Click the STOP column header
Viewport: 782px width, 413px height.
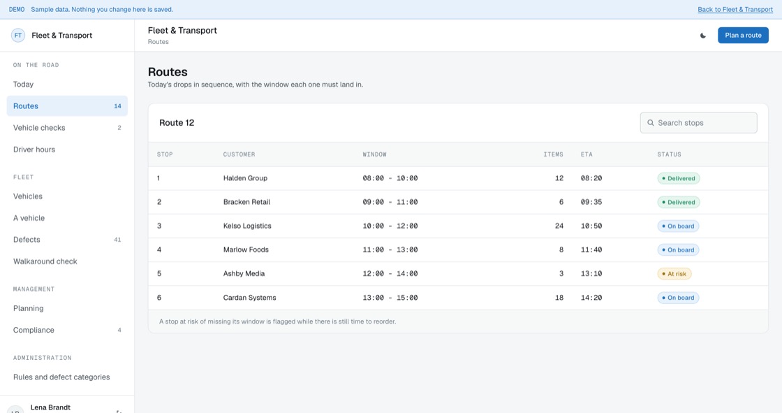[165, 154]
